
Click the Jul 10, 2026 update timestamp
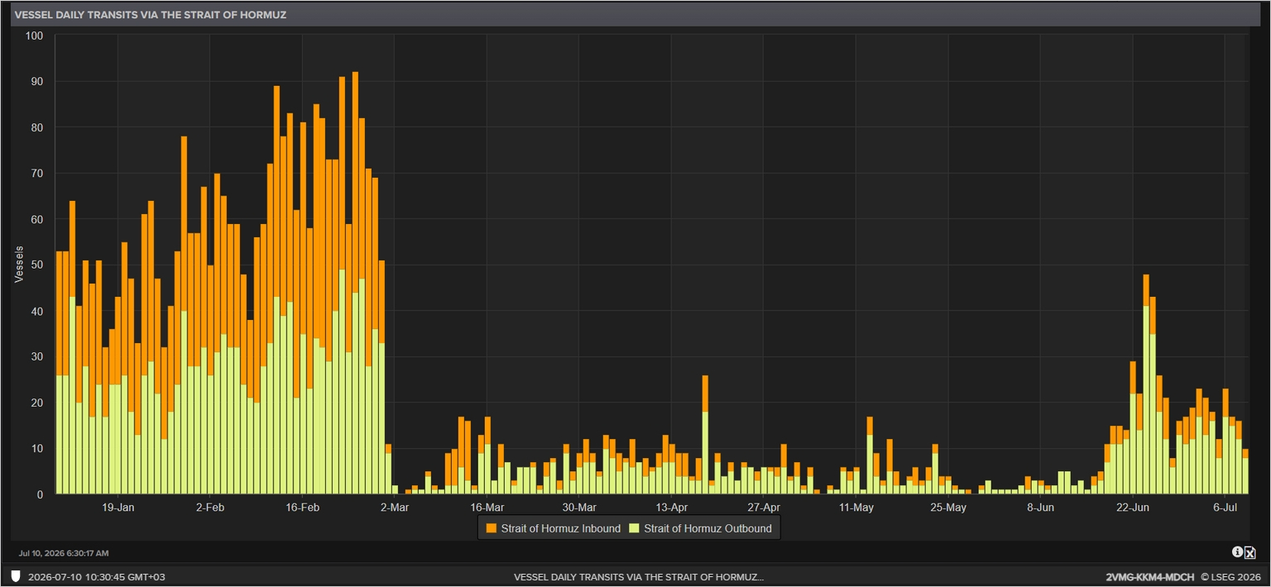(63, 553)
